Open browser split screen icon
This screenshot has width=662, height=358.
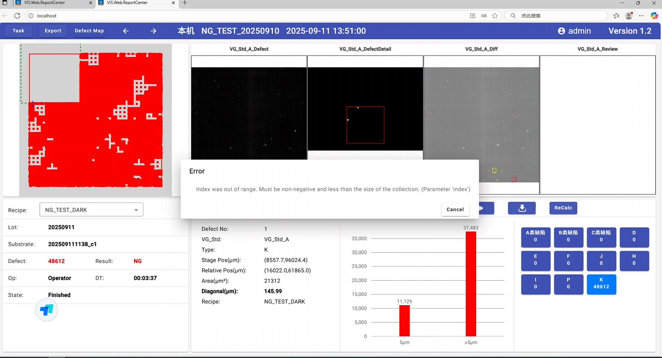pyautogui.click(x=473, y=16)
